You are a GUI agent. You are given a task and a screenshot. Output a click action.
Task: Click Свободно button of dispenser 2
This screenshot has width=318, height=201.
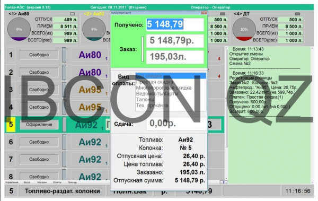(x=39, y=72)
